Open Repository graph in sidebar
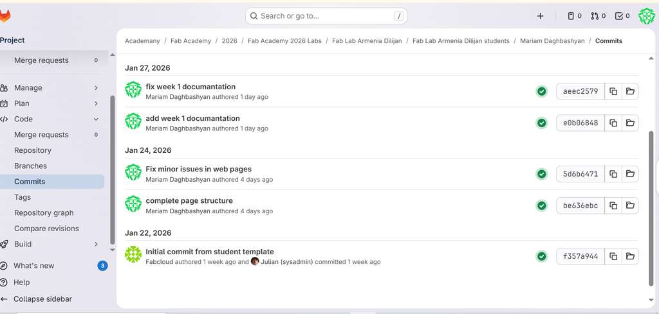Screen dimensions: 659x314 (x=44, y=213)
